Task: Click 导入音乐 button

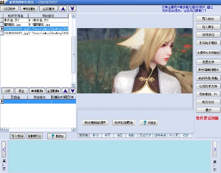Action: click(208, 27)
